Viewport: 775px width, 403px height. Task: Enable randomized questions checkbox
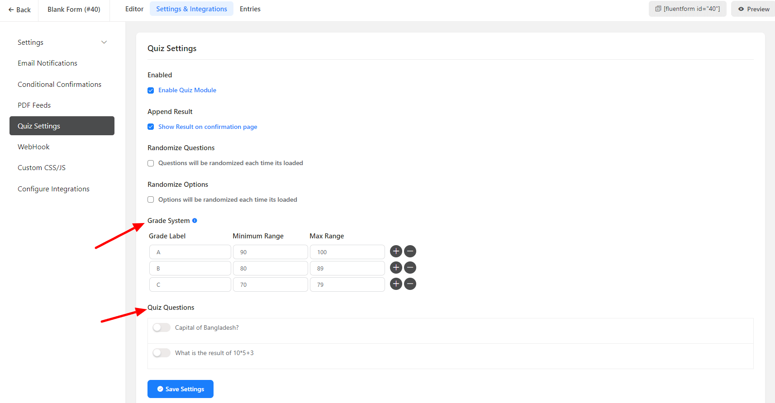[x=151, y=163]
